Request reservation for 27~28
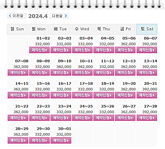Image resolution: width=165 pixels, height=149 pixels. [x=147, y=118]
